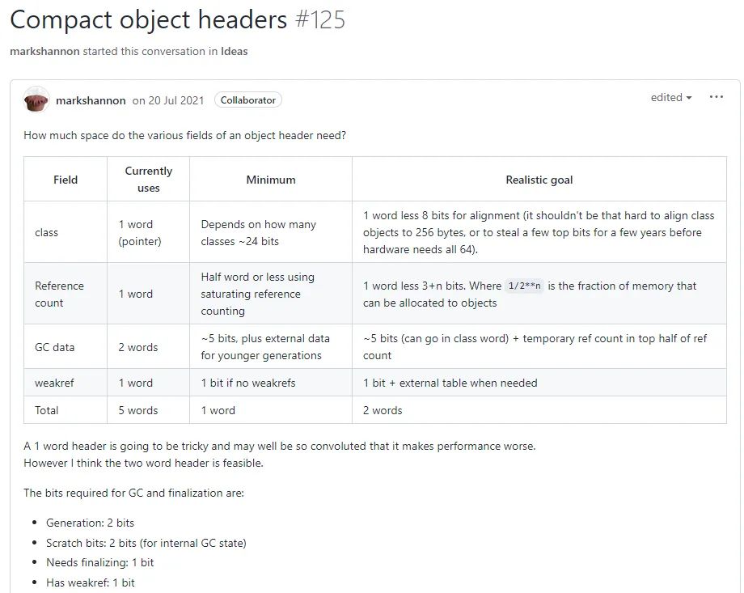Click markshannon's avatar picture
The width and height of the screenshot is (744, 593).
(x=37, y=100)
